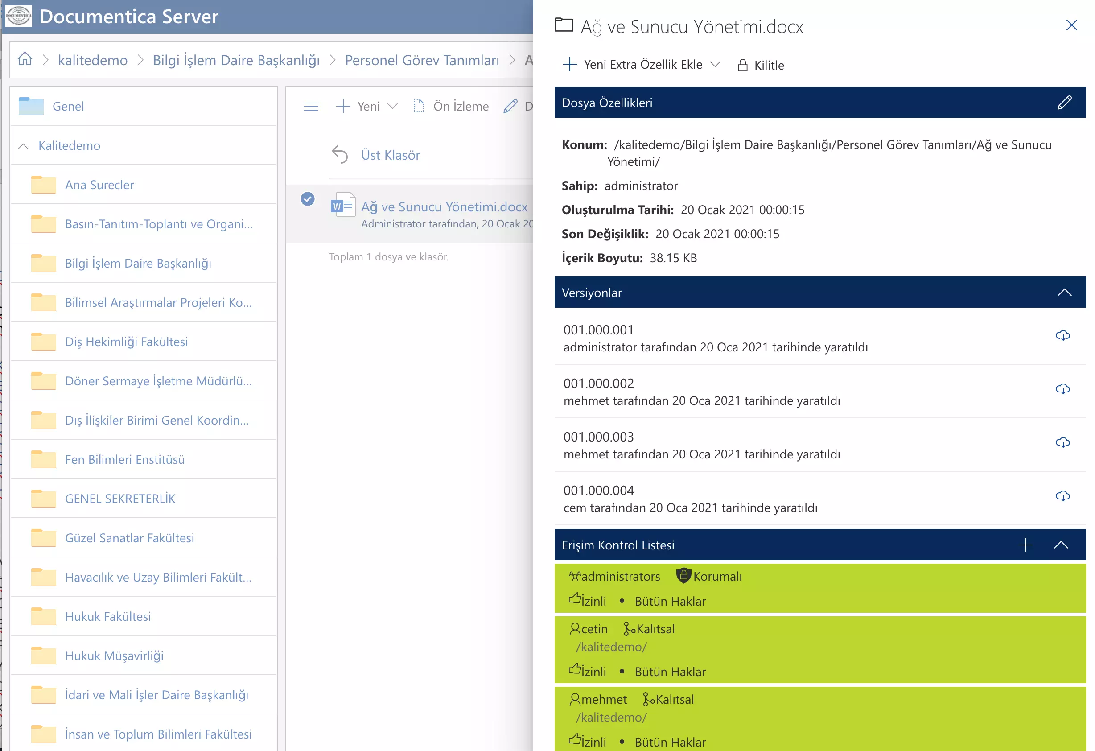
Task: Click the administrators ACL entry
Action: click(820, 588)
